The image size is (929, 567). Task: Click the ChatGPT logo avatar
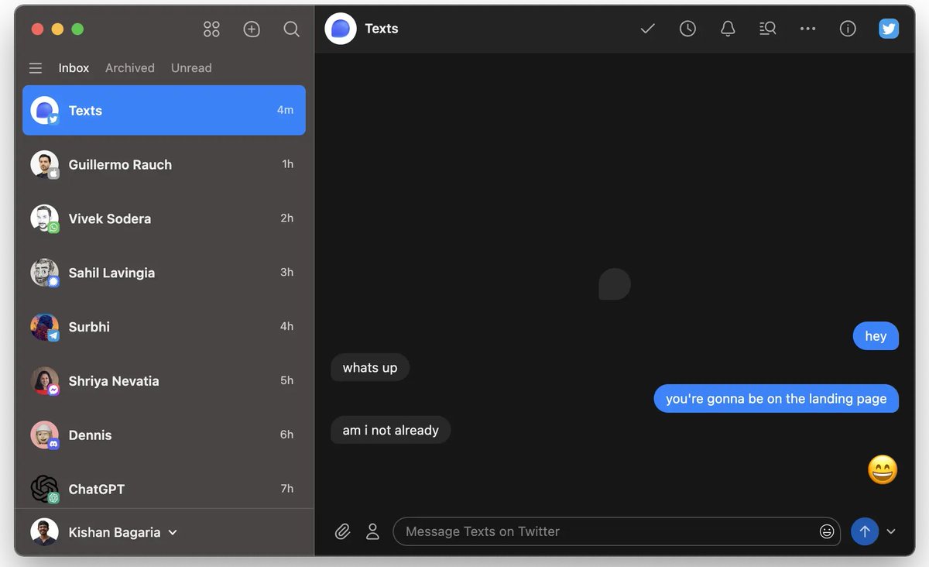tap(44, 489)
